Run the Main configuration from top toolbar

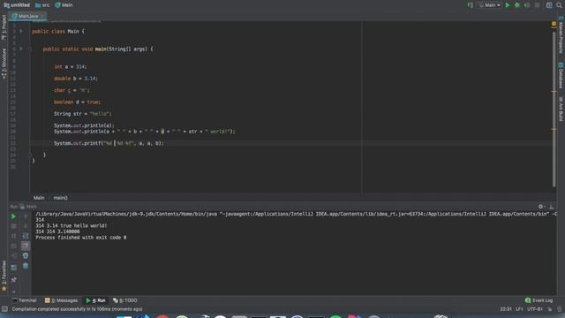click(508, 5)
